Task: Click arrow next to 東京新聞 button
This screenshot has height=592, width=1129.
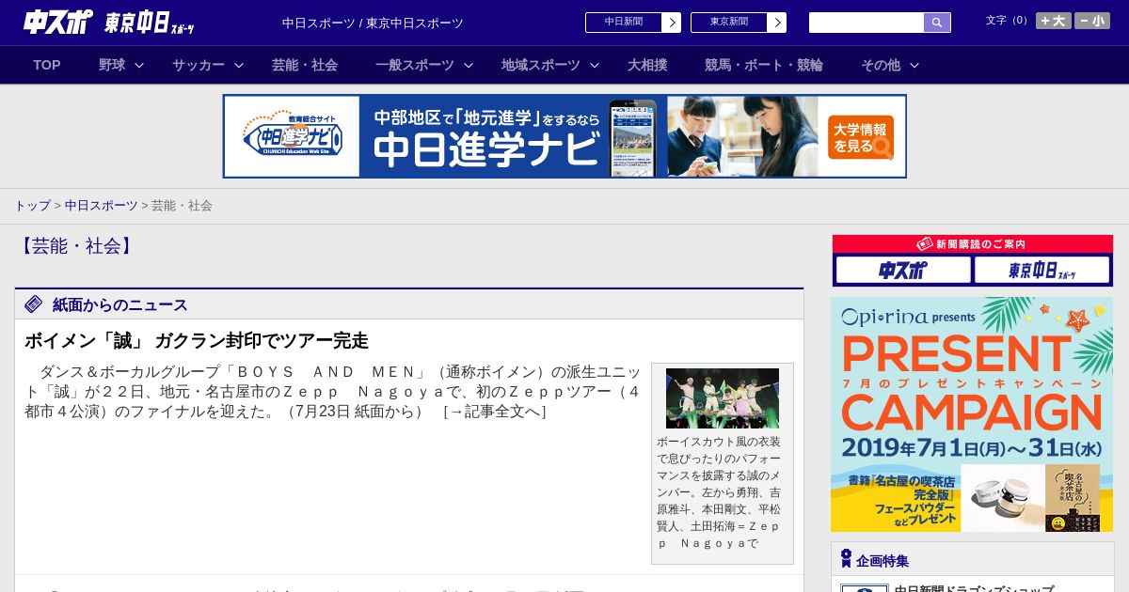Action: (777, 23)
